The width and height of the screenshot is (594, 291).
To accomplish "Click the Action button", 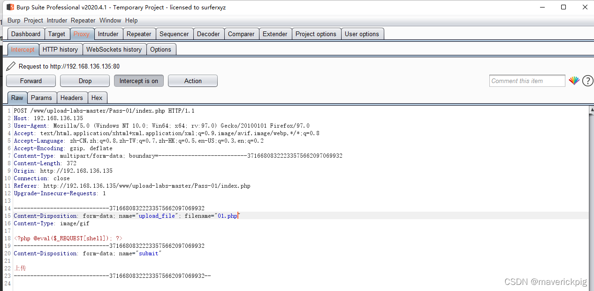I will 193,81.
